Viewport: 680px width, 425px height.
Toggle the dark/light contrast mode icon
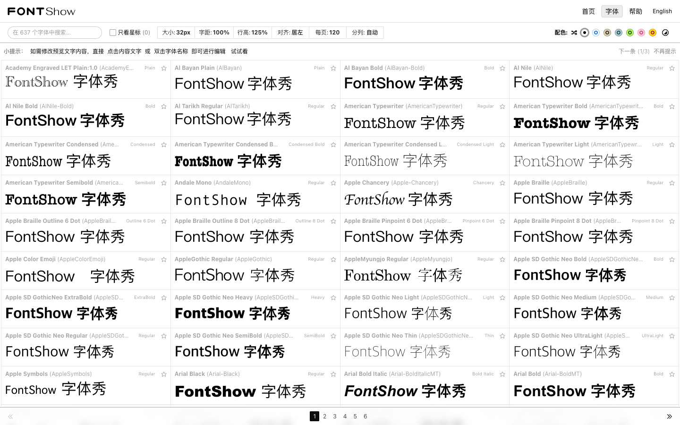point(665,33)
